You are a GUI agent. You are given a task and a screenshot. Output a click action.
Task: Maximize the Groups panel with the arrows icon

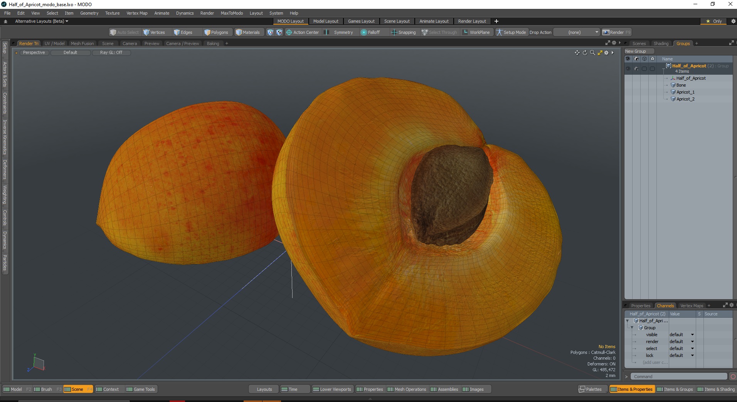pyautogui.click(x=731, y=43)
